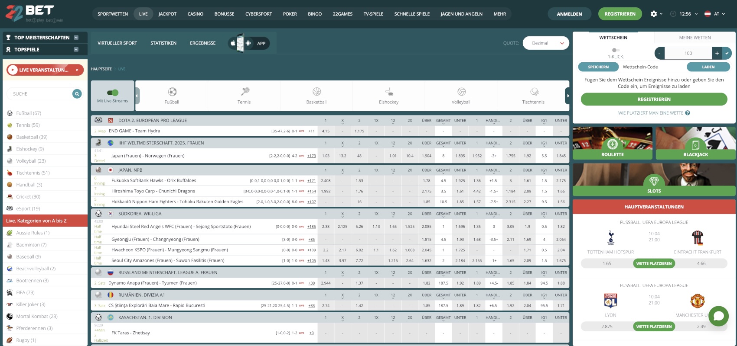Screen dimensions: 737x346
Task: Expand the Topspiele section
Action: click(76, 50)
